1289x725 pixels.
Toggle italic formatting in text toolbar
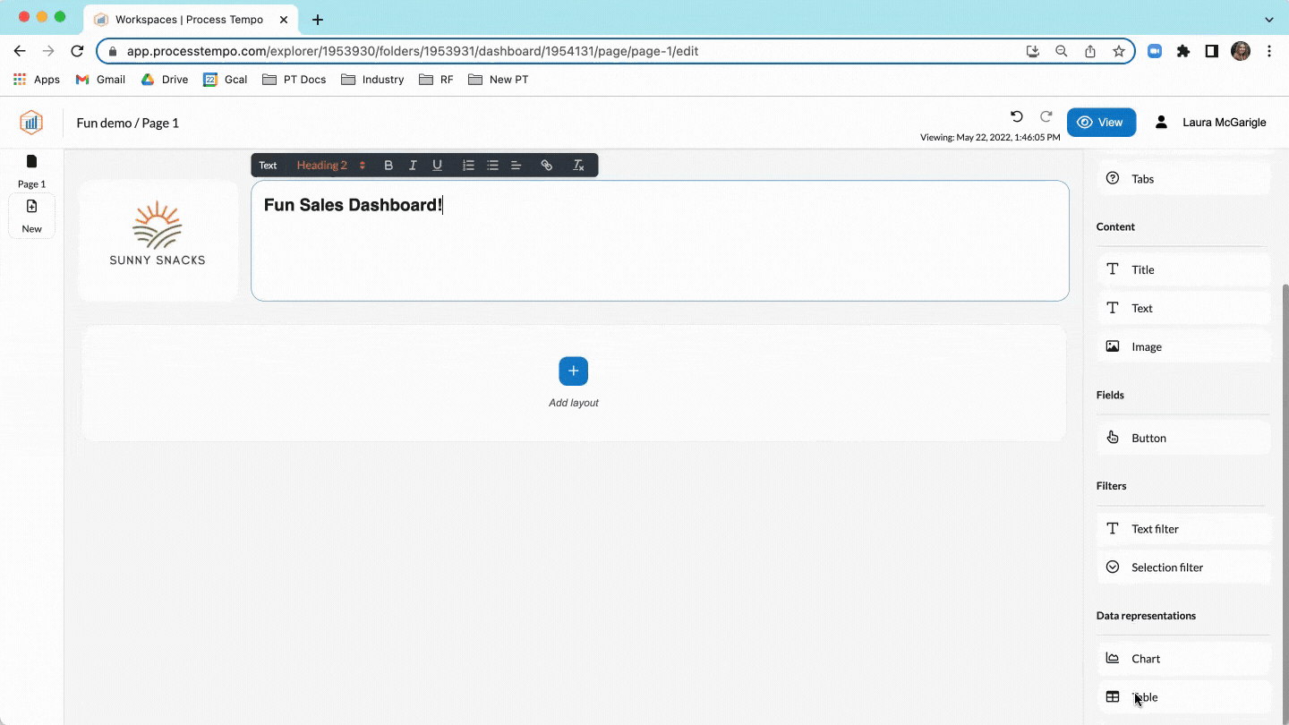coord(413,165)
